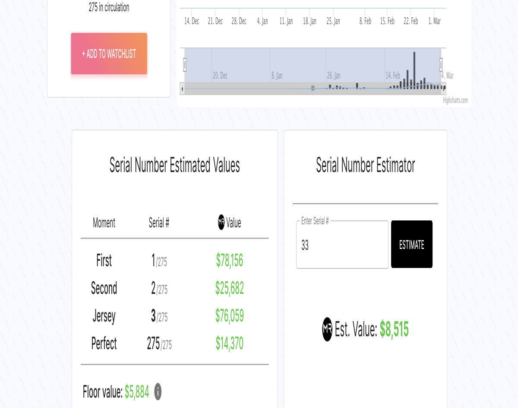The image size is (518, 408).
Task: Click the chart scrollbar right arrow
Action: click(444, 89)
